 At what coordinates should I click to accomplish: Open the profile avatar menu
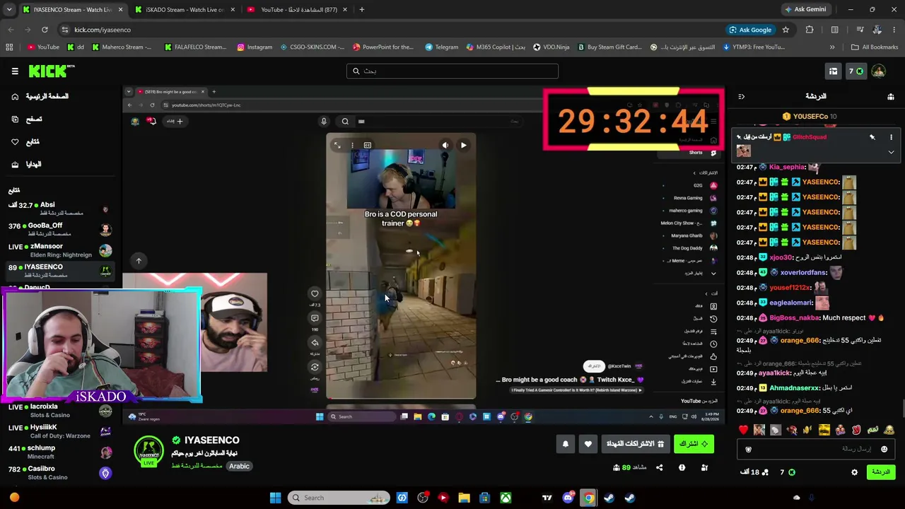click(879, 71)
